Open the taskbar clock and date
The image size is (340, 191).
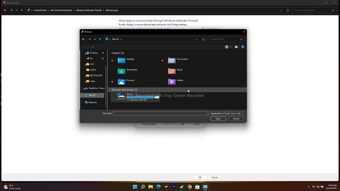click(331, 187)
